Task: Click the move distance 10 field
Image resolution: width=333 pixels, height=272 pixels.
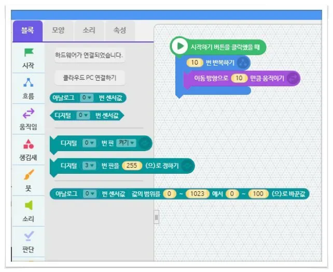Action: [239, 78]
